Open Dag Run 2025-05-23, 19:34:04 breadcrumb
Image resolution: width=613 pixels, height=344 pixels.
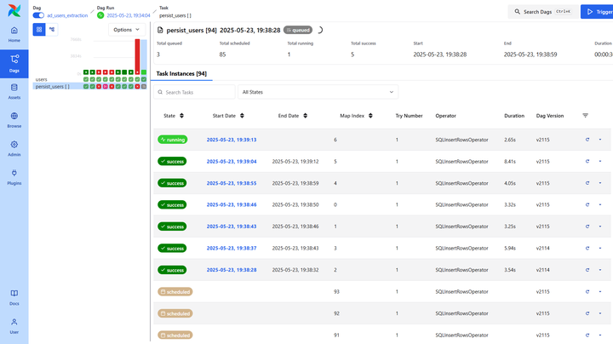click(129, 15)
